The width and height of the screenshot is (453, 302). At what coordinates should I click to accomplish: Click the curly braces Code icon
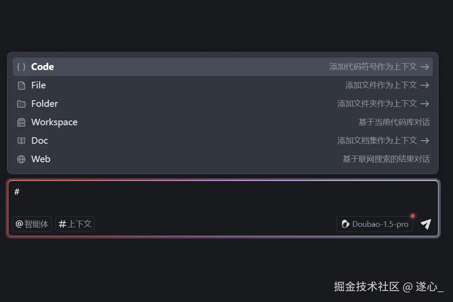[x=21, y=67]
